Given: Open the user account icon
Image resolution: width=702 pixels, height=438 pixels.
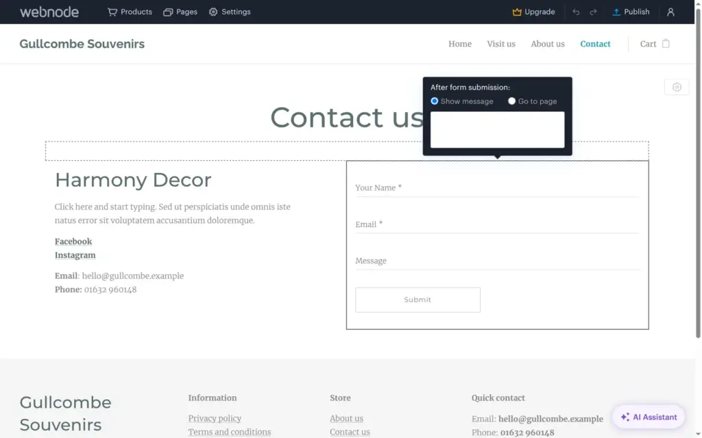Looking at the screenshot, I should tap(670, 12).
